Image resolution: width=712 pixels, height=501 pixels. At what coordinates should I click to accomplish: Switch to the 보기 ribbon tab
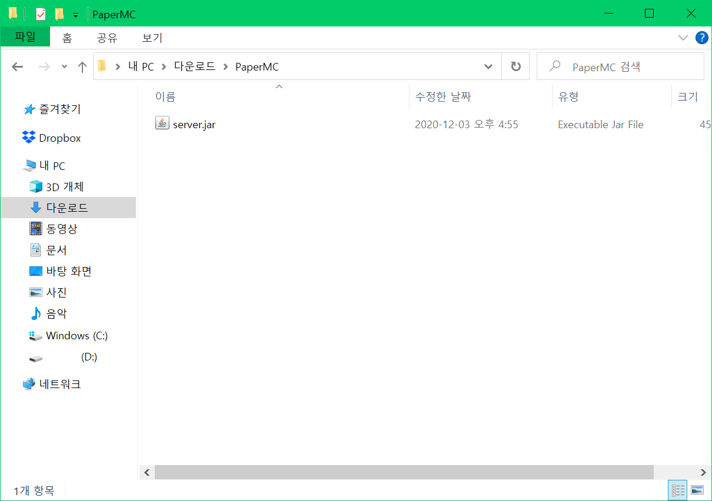tap(152, 38)
